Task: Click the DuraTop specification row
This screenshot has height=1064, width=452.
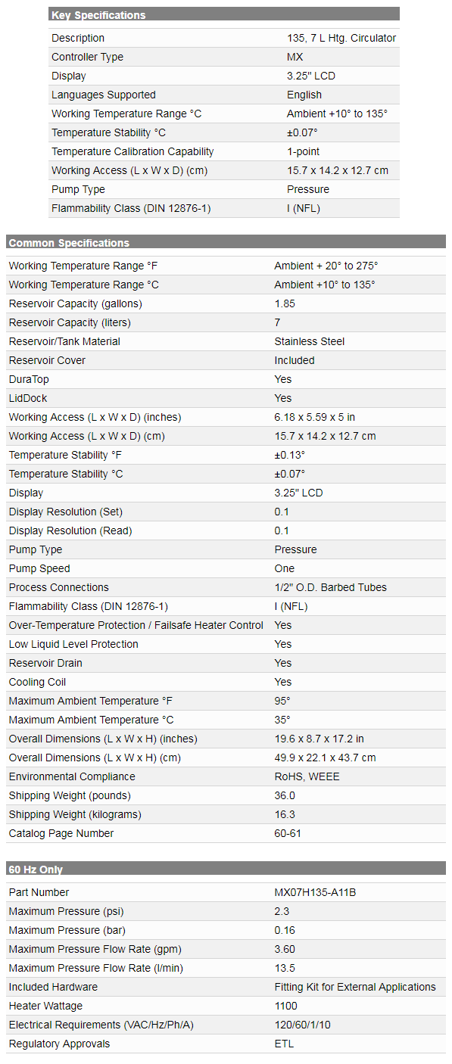Action: [226, 379]
